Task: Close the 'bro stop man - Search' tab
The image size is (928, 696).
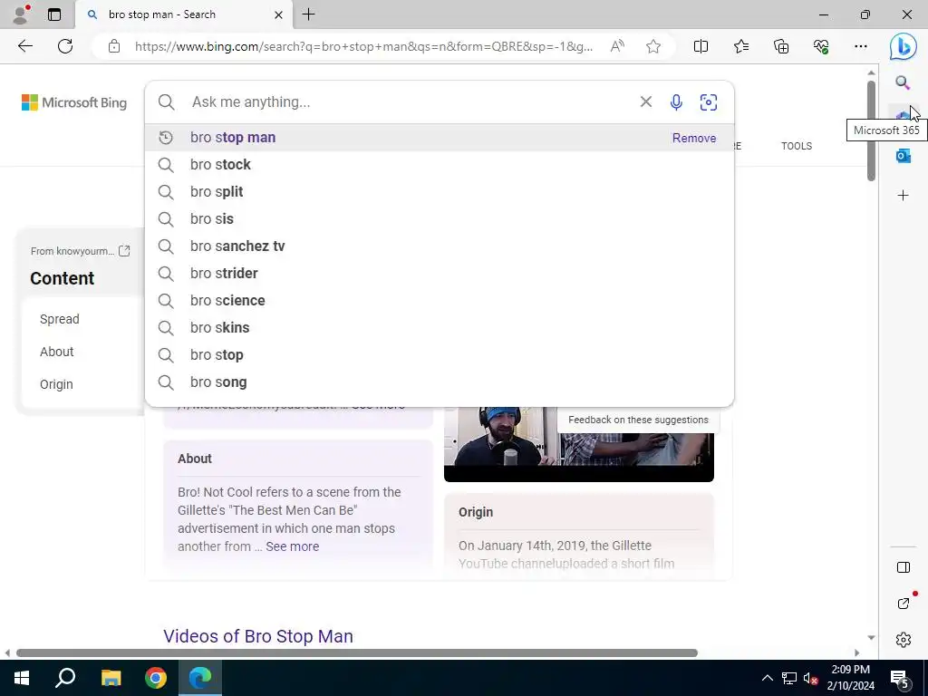Action: point(278,14)
